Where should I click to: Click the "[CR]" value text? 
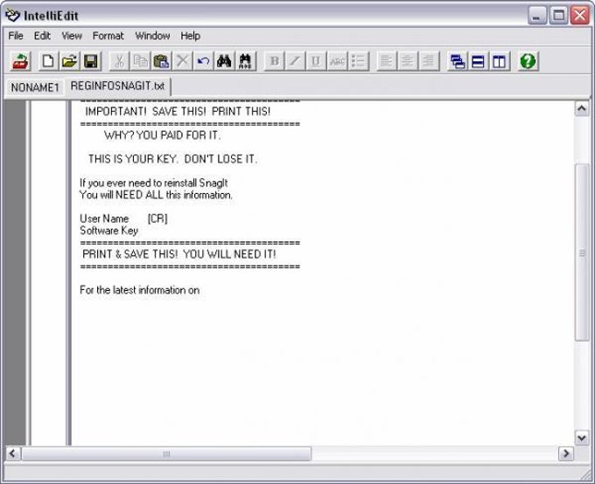[x=157, y=218]
